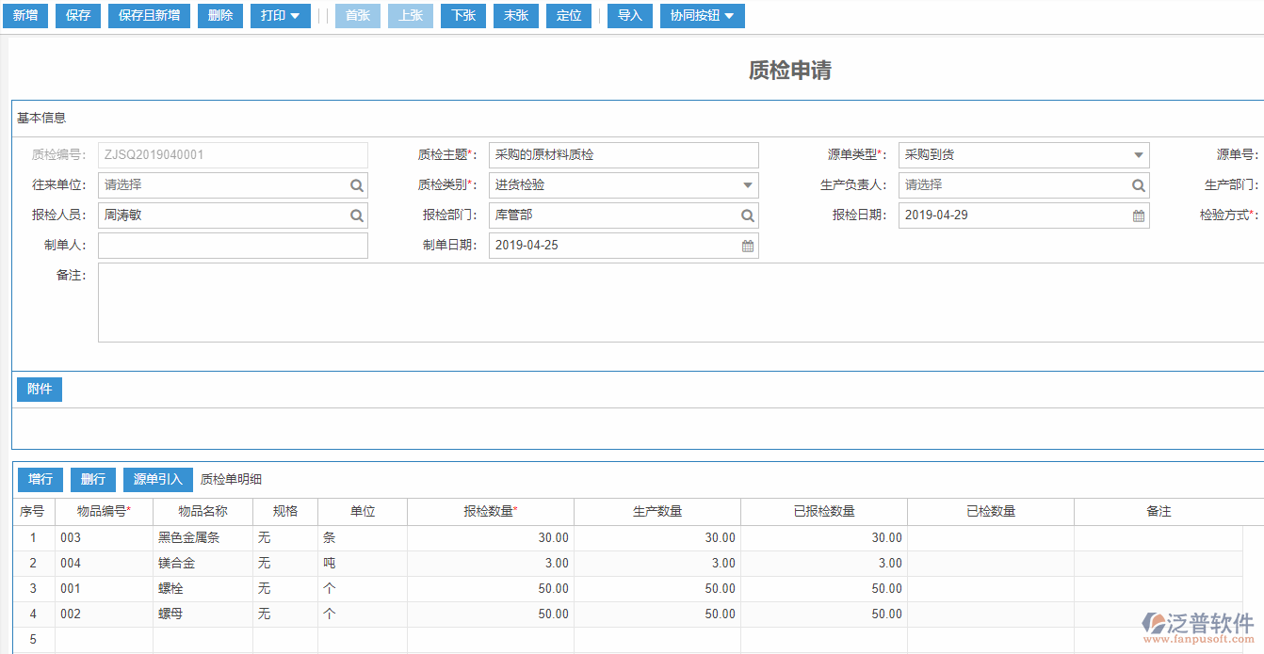Expand the 质检类别 dropdown
The image size is (1264, 654).
pos(747,185)
